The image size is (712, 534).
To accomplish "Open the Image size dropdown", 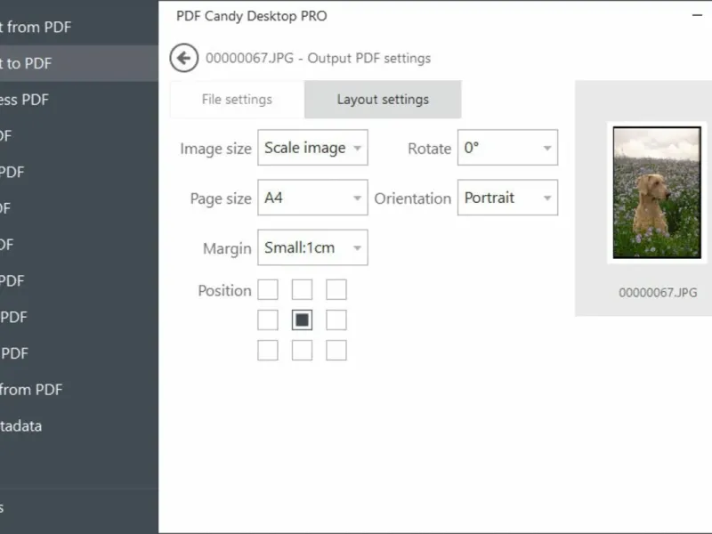I will (312, 148).
